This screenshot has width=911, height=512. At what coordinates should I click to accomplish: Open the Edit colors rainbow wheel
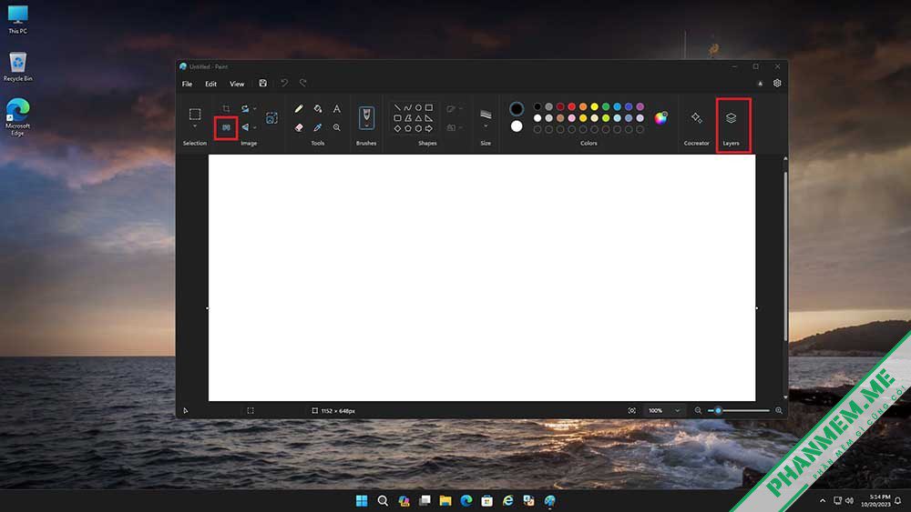pyautogui.click(x=660, y=118)
